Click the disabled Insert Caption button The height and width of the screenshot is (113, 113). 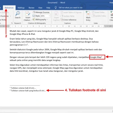(x=56, y=16)
